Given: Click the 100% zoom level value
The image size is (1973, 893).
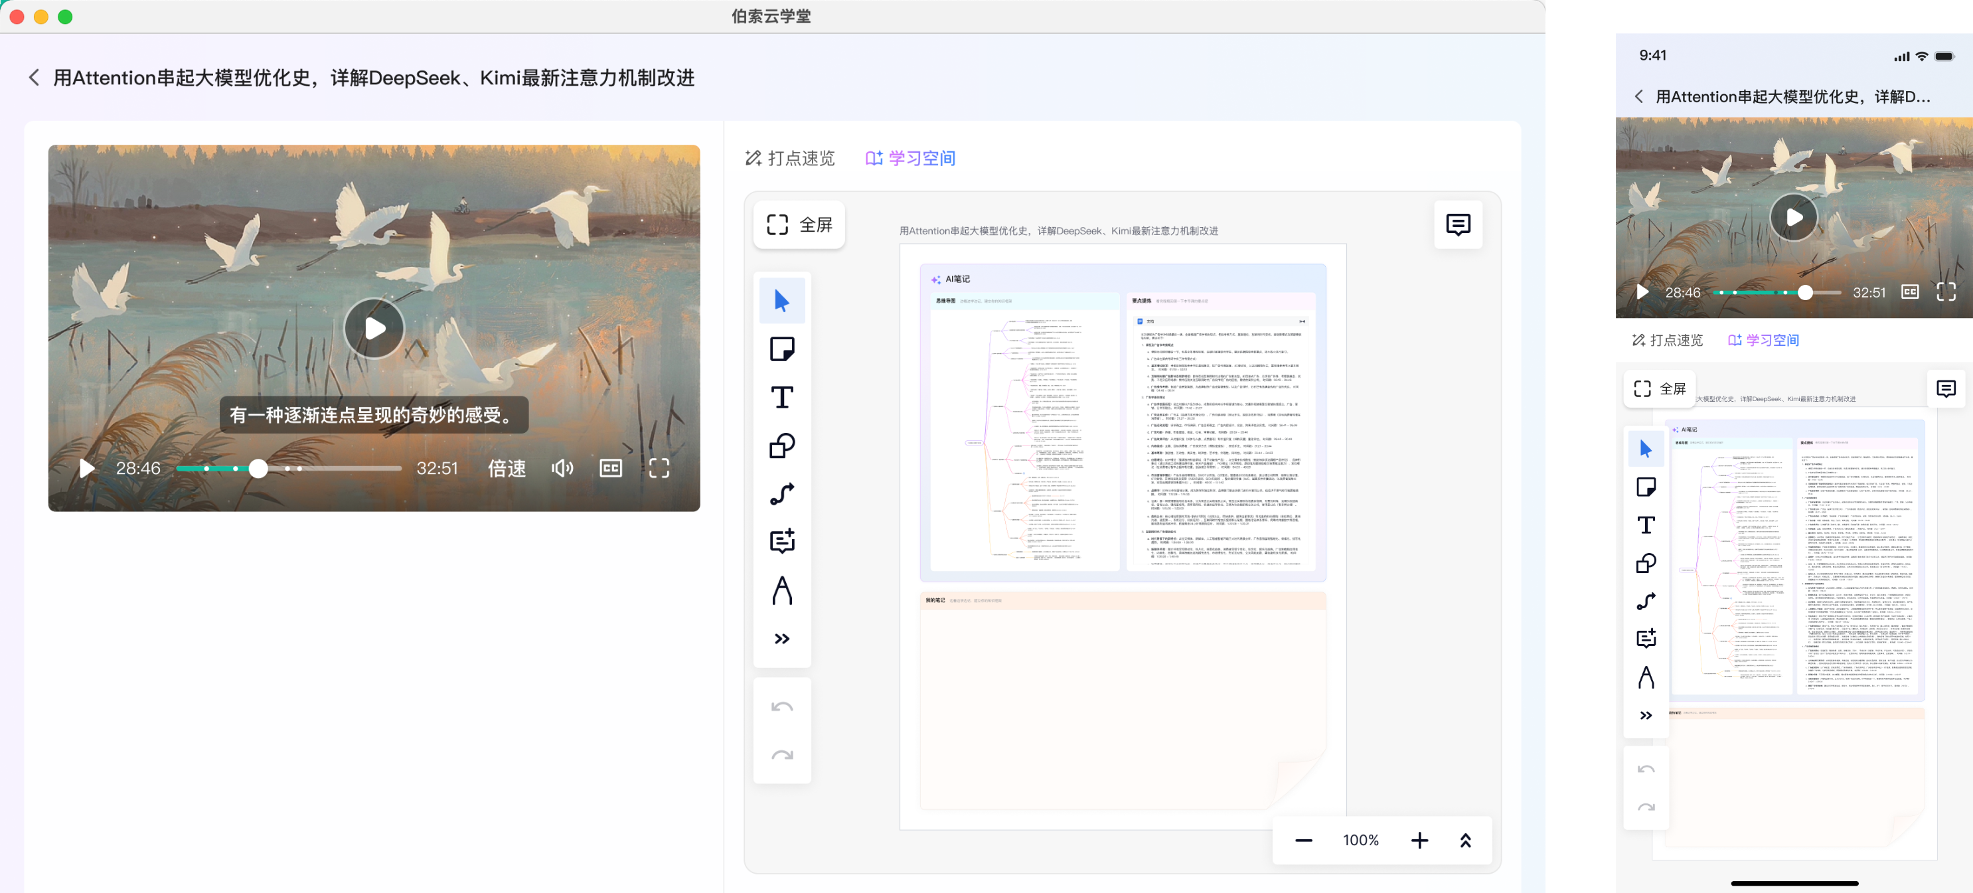Looking at the screenshot, I should pos(1361,840).
